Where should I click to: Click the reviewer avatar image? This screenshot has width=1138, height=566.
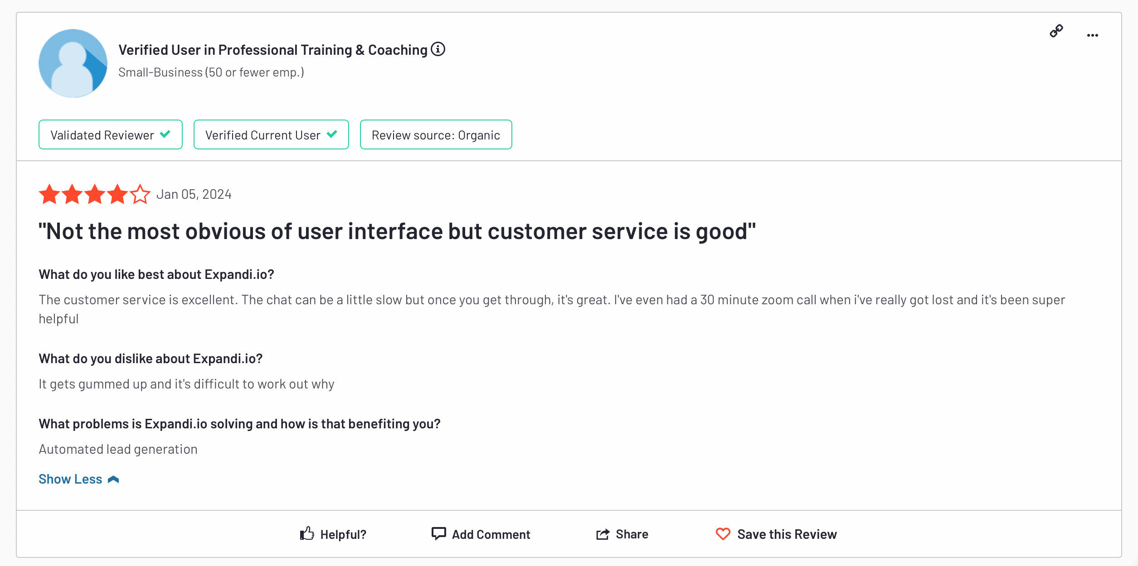(x=73, y=63)
